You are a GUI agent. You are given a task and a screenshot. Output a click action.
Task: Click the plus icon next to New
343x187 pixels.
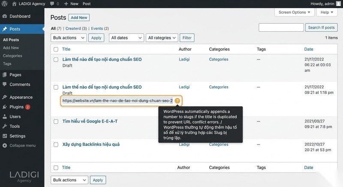pos(66,4)
